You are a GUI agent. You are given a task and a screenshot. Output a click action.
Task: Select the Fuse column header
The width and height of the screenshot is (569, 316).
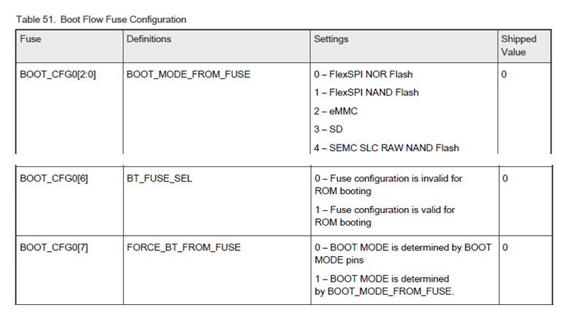point(31,39)
